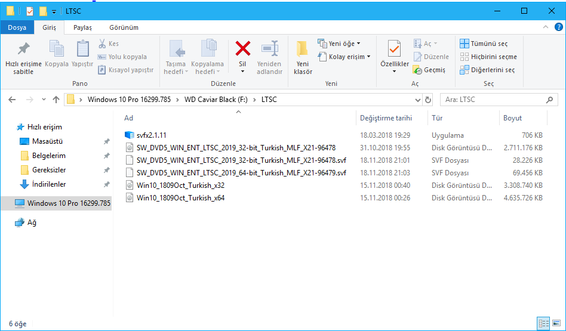Viewport: 566px width, 331px height.
Task: Open Ağ (Network) in navigation pane
Action: pyautogui.click(x=25, y=222)
